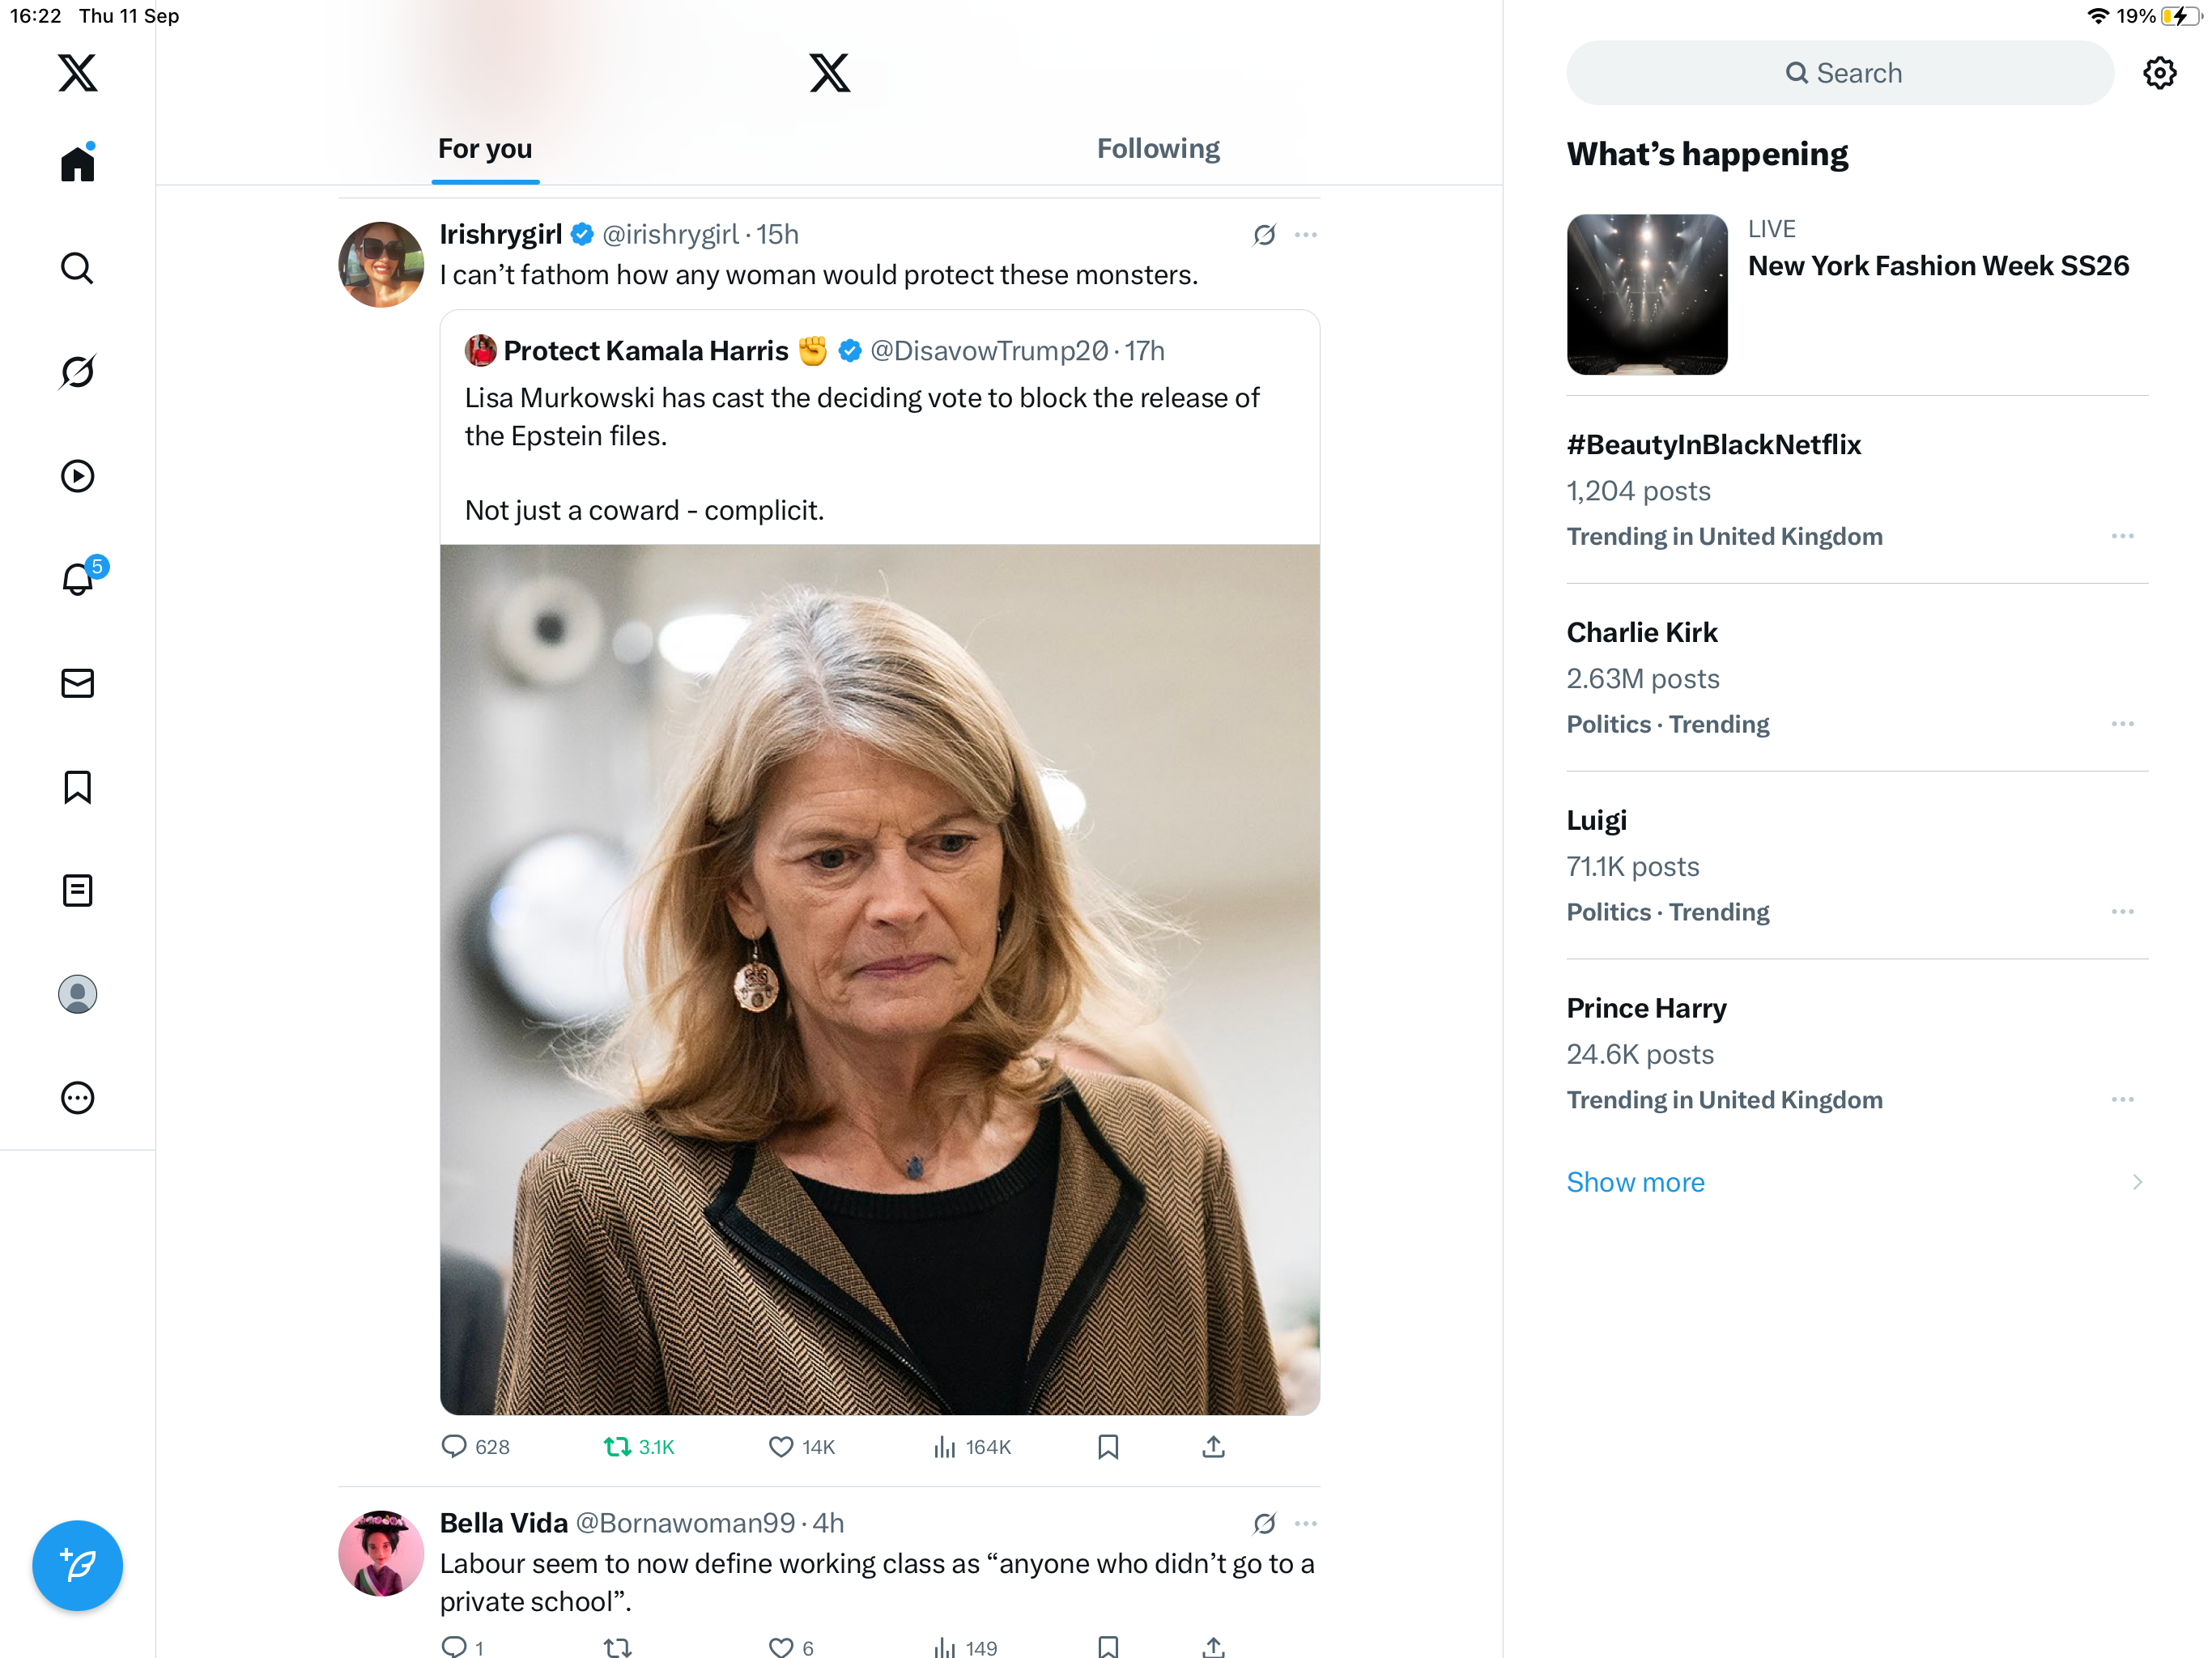Open more options on Irishrygirl post
This screenshot has width=2212, height=1658.
click(x=1305, y=235)
